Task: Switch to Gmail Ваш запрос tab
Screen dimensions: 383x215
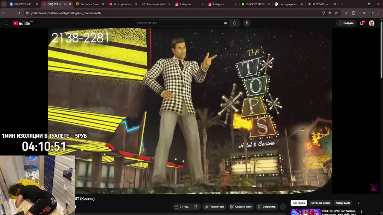Action: (156, 4)
